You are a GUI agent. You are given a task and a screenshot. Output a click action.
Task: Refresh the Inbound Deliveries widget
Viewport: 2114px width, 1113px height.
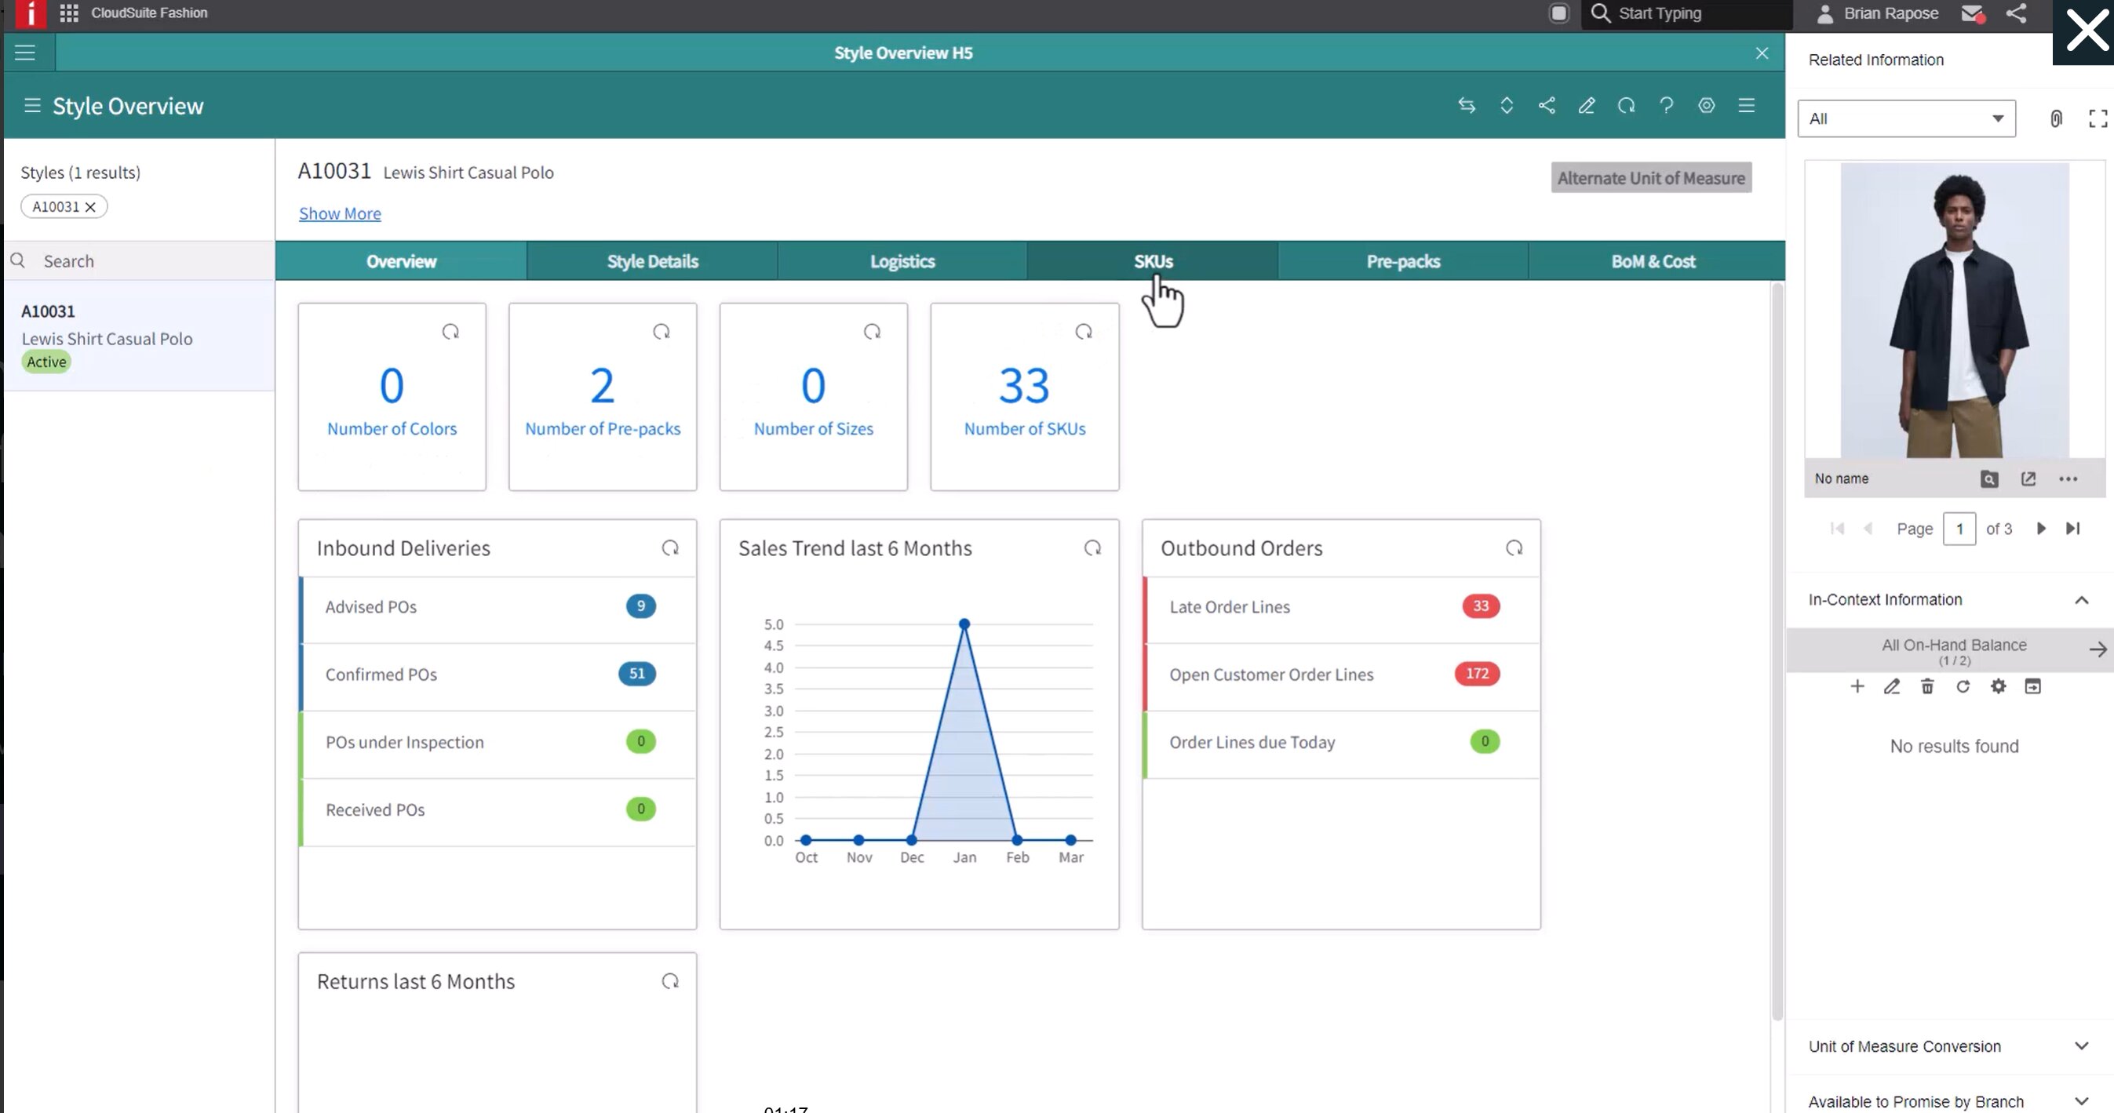point(669,548)
